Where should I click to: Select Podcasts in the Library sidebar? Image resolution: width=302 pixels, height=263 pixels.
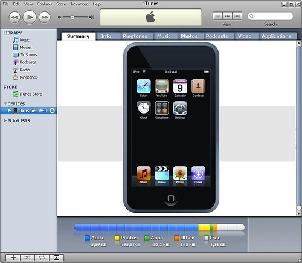click(24, 62)
